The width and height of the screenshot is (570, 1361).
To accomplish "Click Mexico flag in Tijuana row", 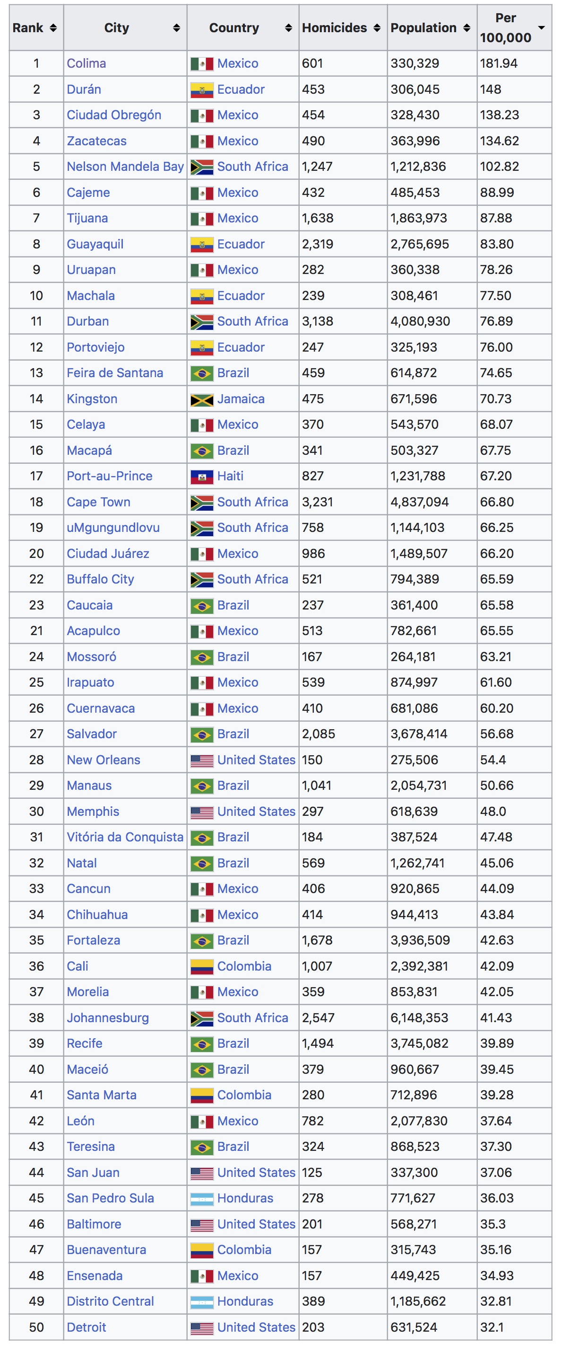I will click(202, 219).
